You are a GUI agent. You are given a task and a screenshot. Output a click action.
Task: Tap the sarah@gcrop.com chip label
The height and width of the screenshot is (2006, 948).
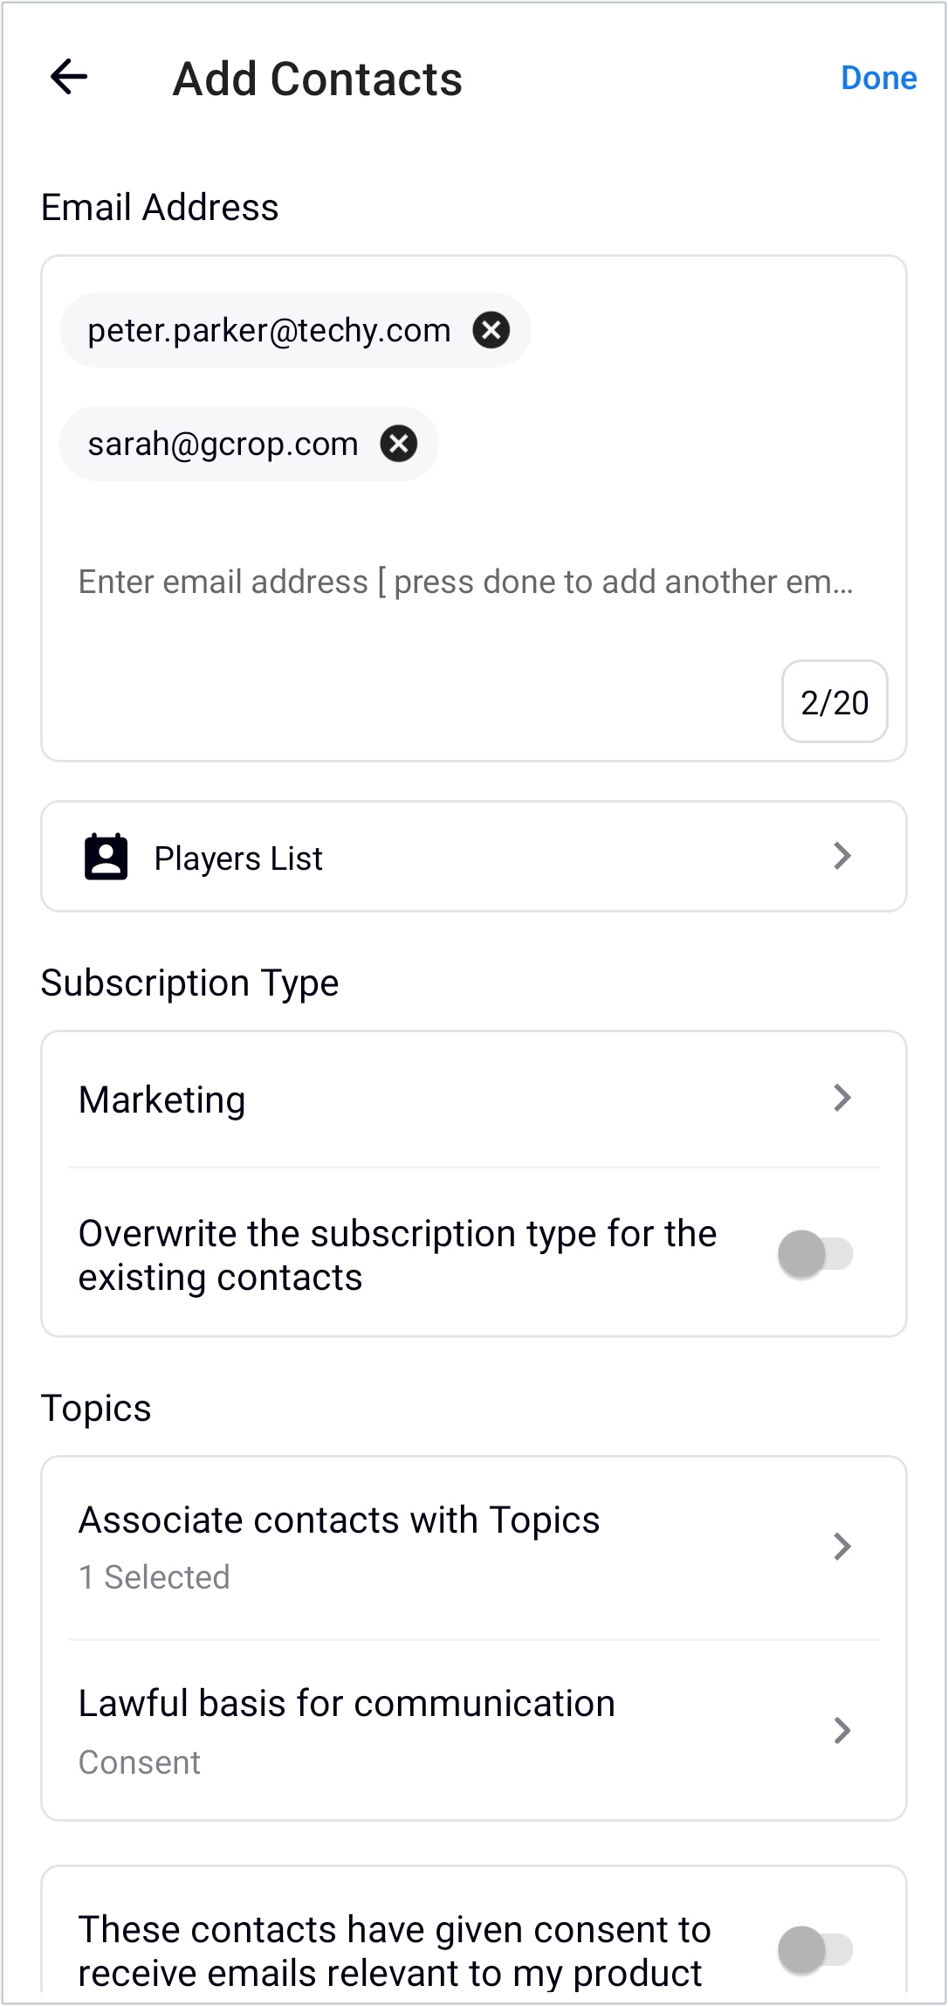coord(223,444)
